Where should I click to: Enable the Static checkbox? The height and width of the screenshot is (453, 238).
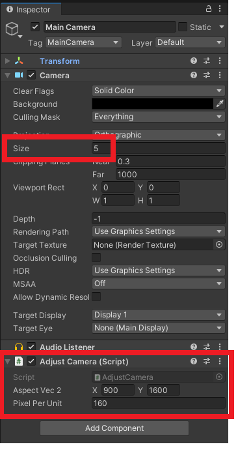coord(183,27)
